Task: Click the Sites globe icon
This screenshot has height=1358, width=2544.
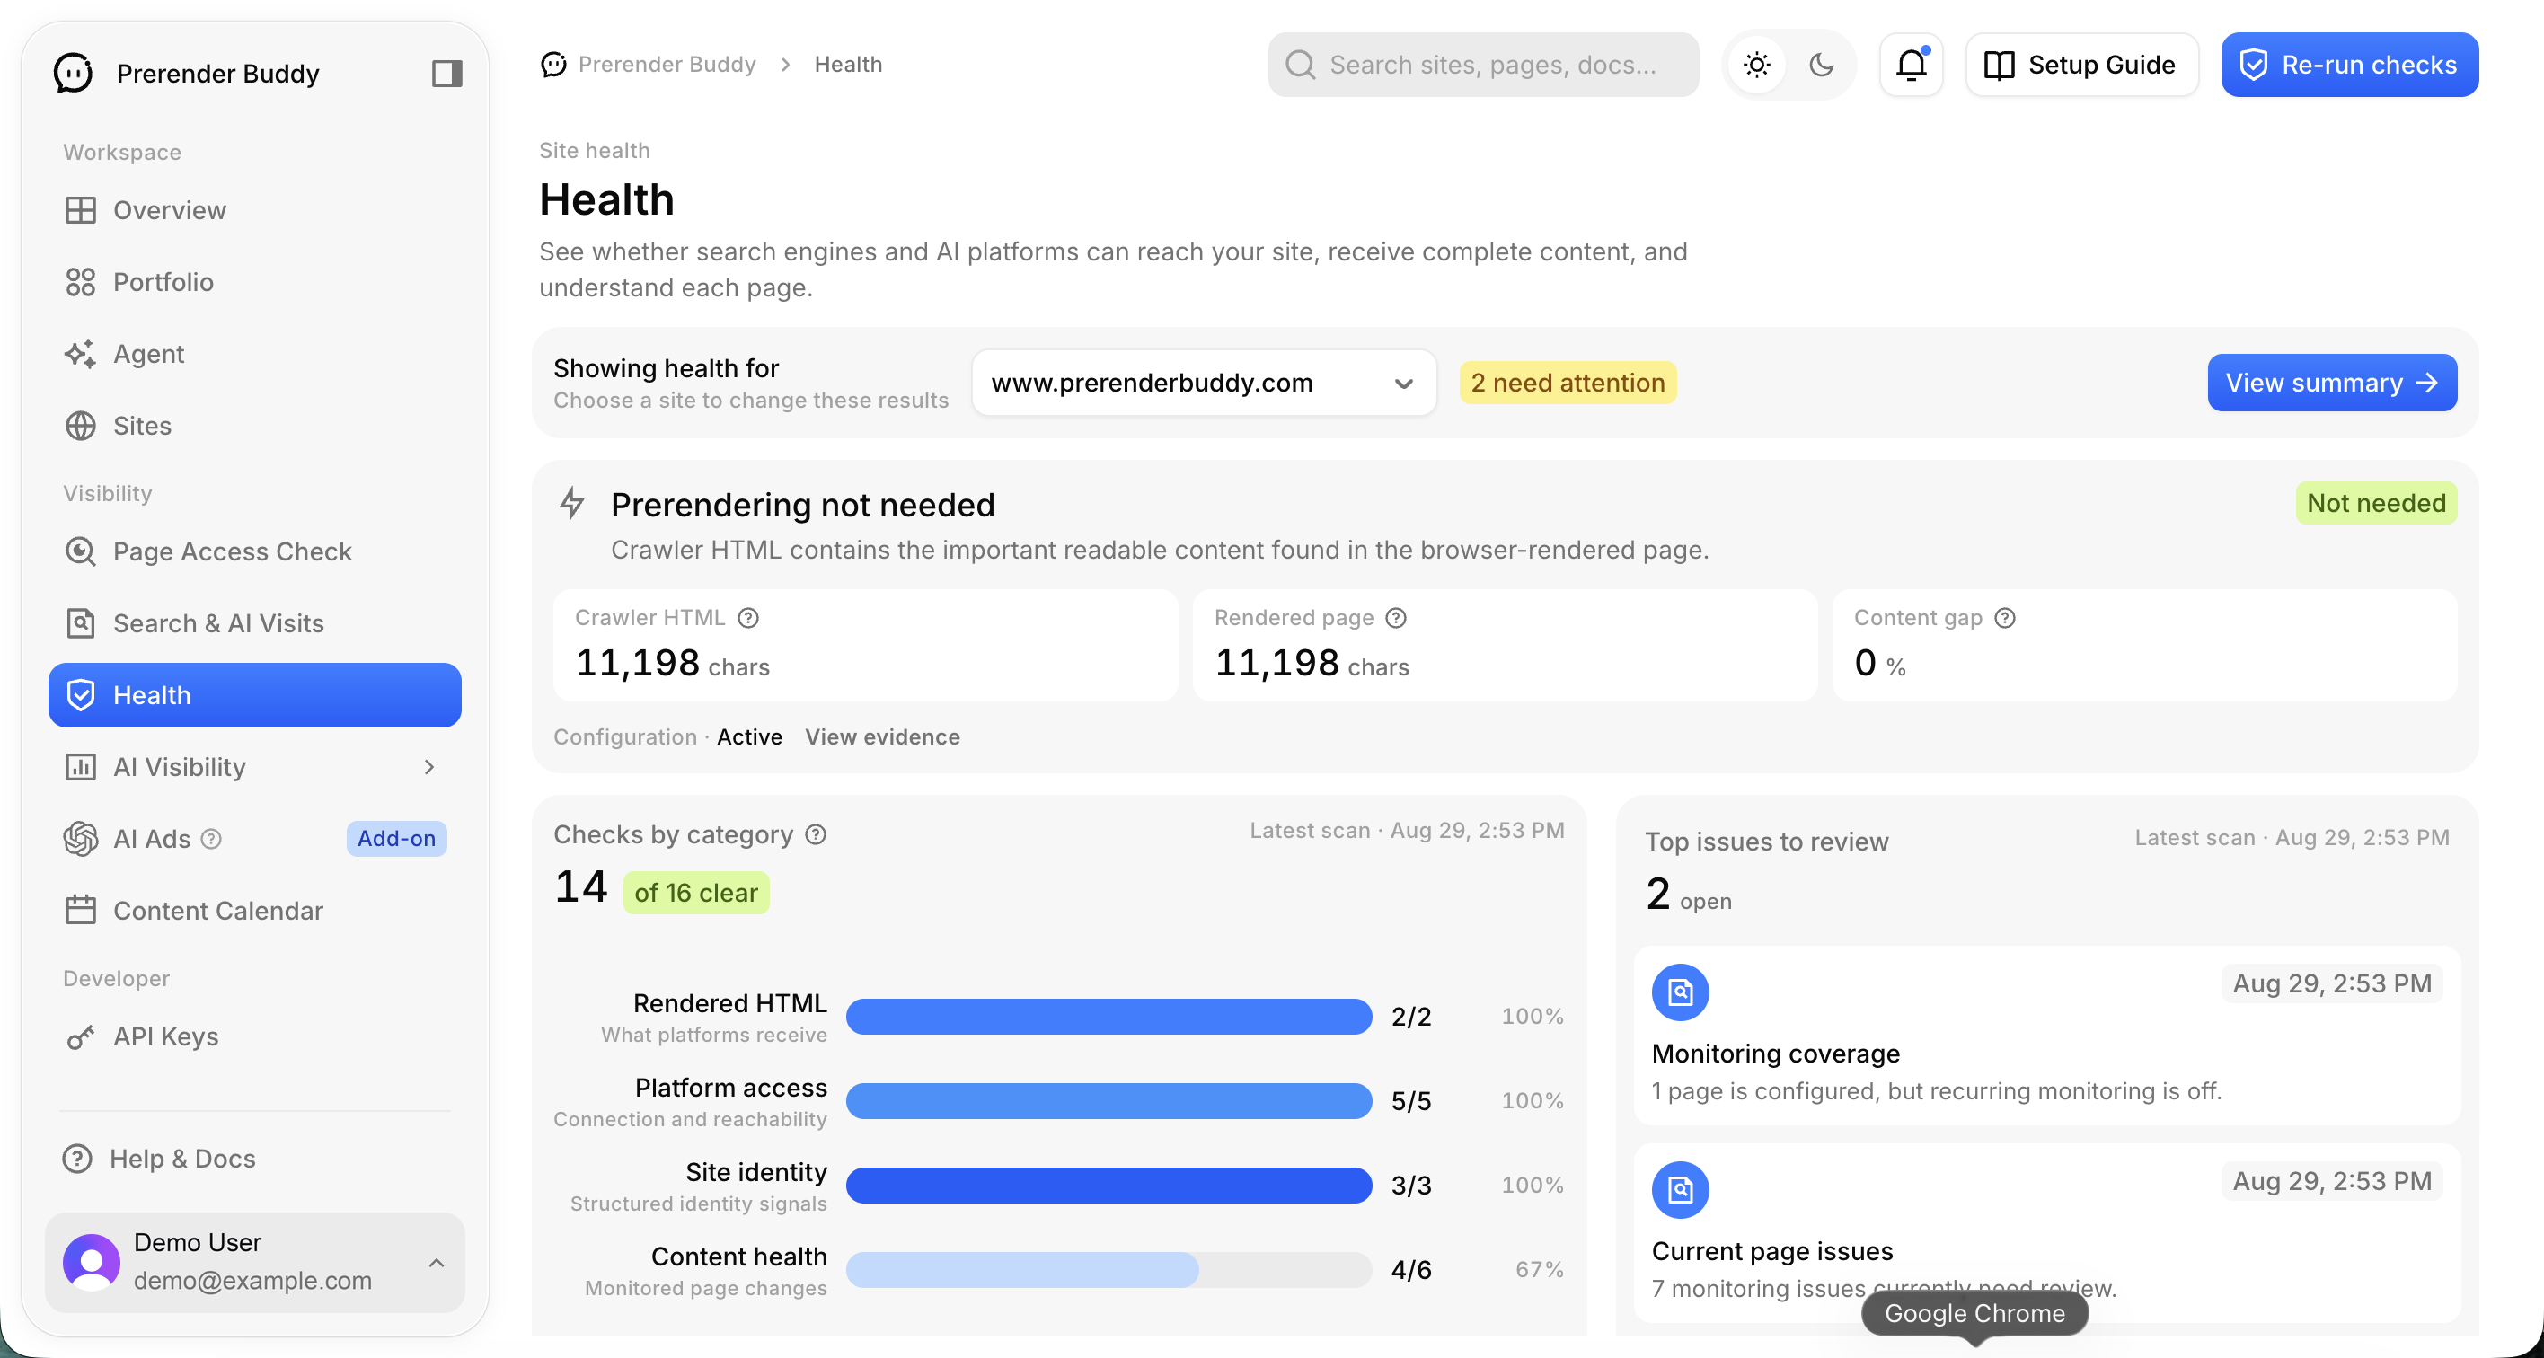Action: tap(80, 426)
